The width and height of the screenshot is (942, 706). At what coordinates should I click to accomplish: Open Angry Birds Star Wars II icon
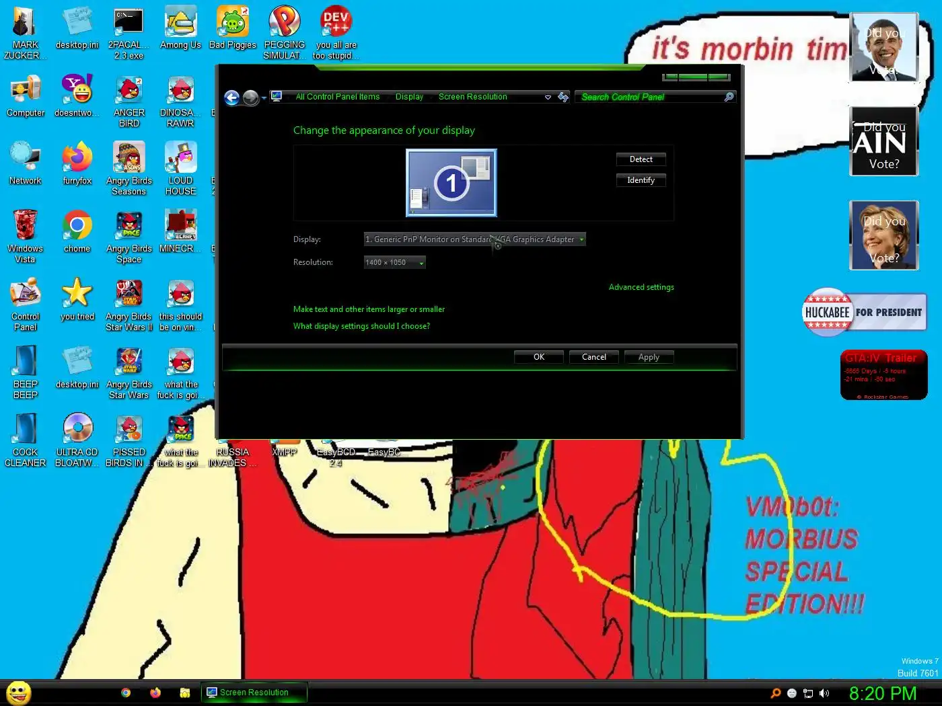pos(129,305)
